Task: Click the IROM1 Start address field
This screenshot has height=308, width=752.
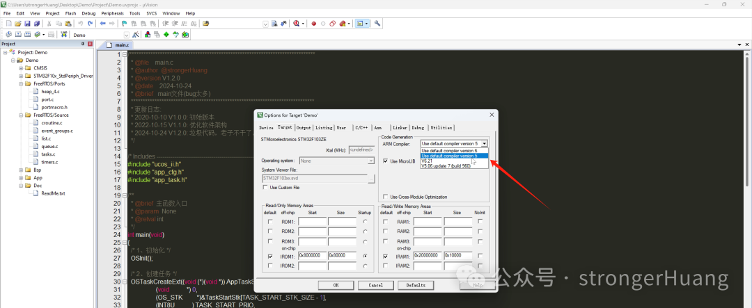Action: [x=312, y=256]
